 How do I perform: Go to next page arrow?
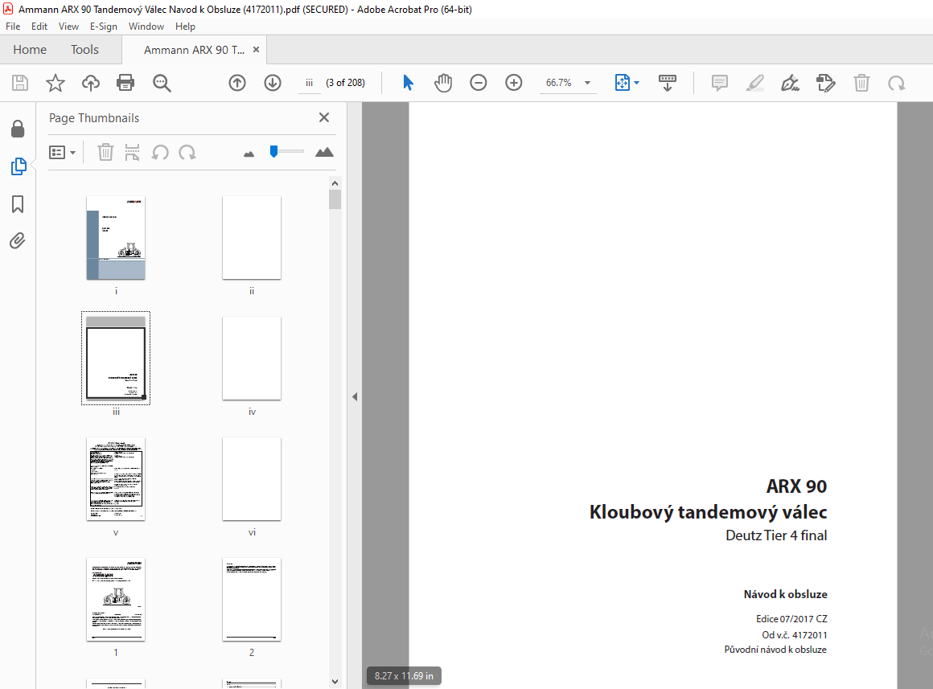tap(273, 83)
